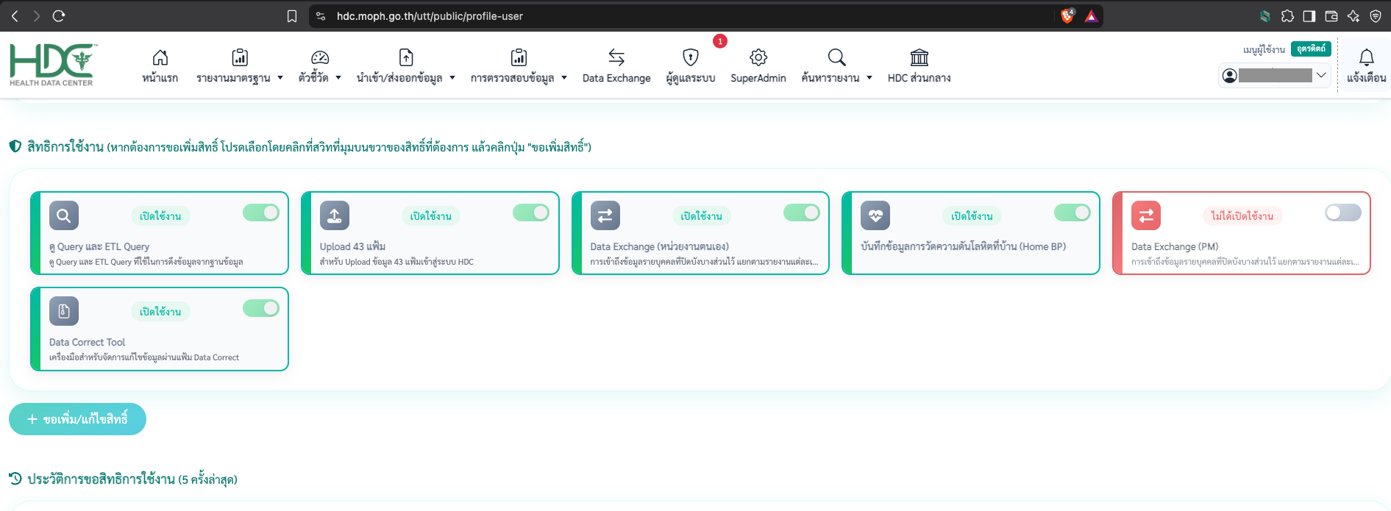Toggle off the Query and ETL Query permission
This screenshot has width=1391, height=511.
coord(261,212)
